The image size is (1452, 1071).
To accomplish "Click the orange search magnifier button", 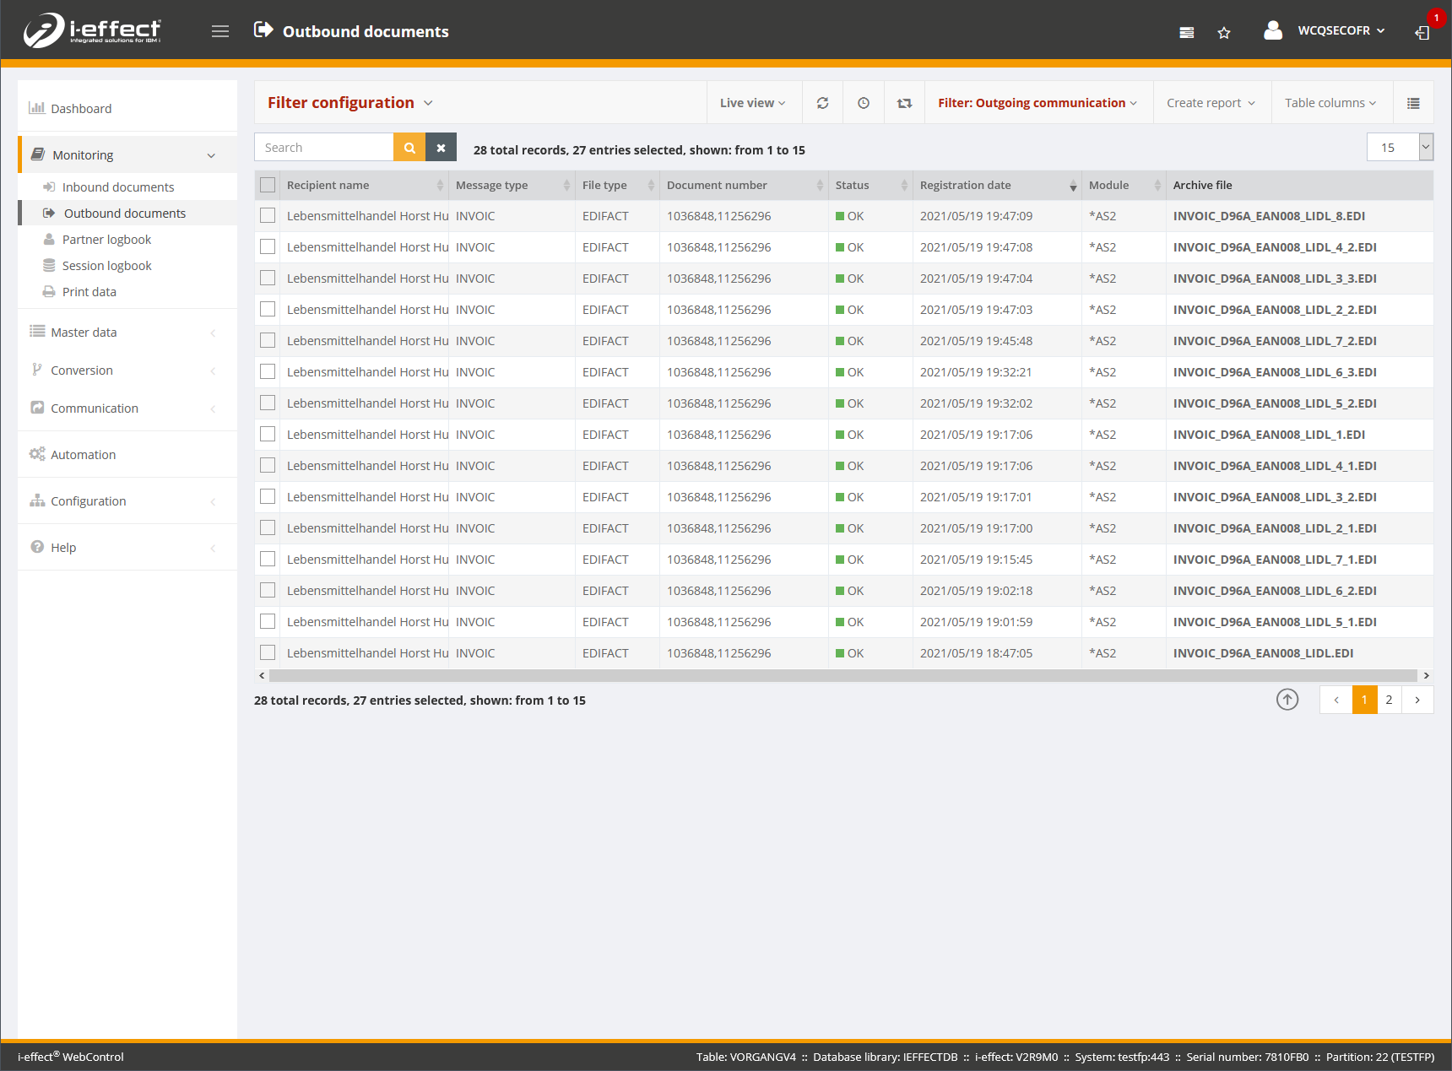I will [x=409, y=148].
